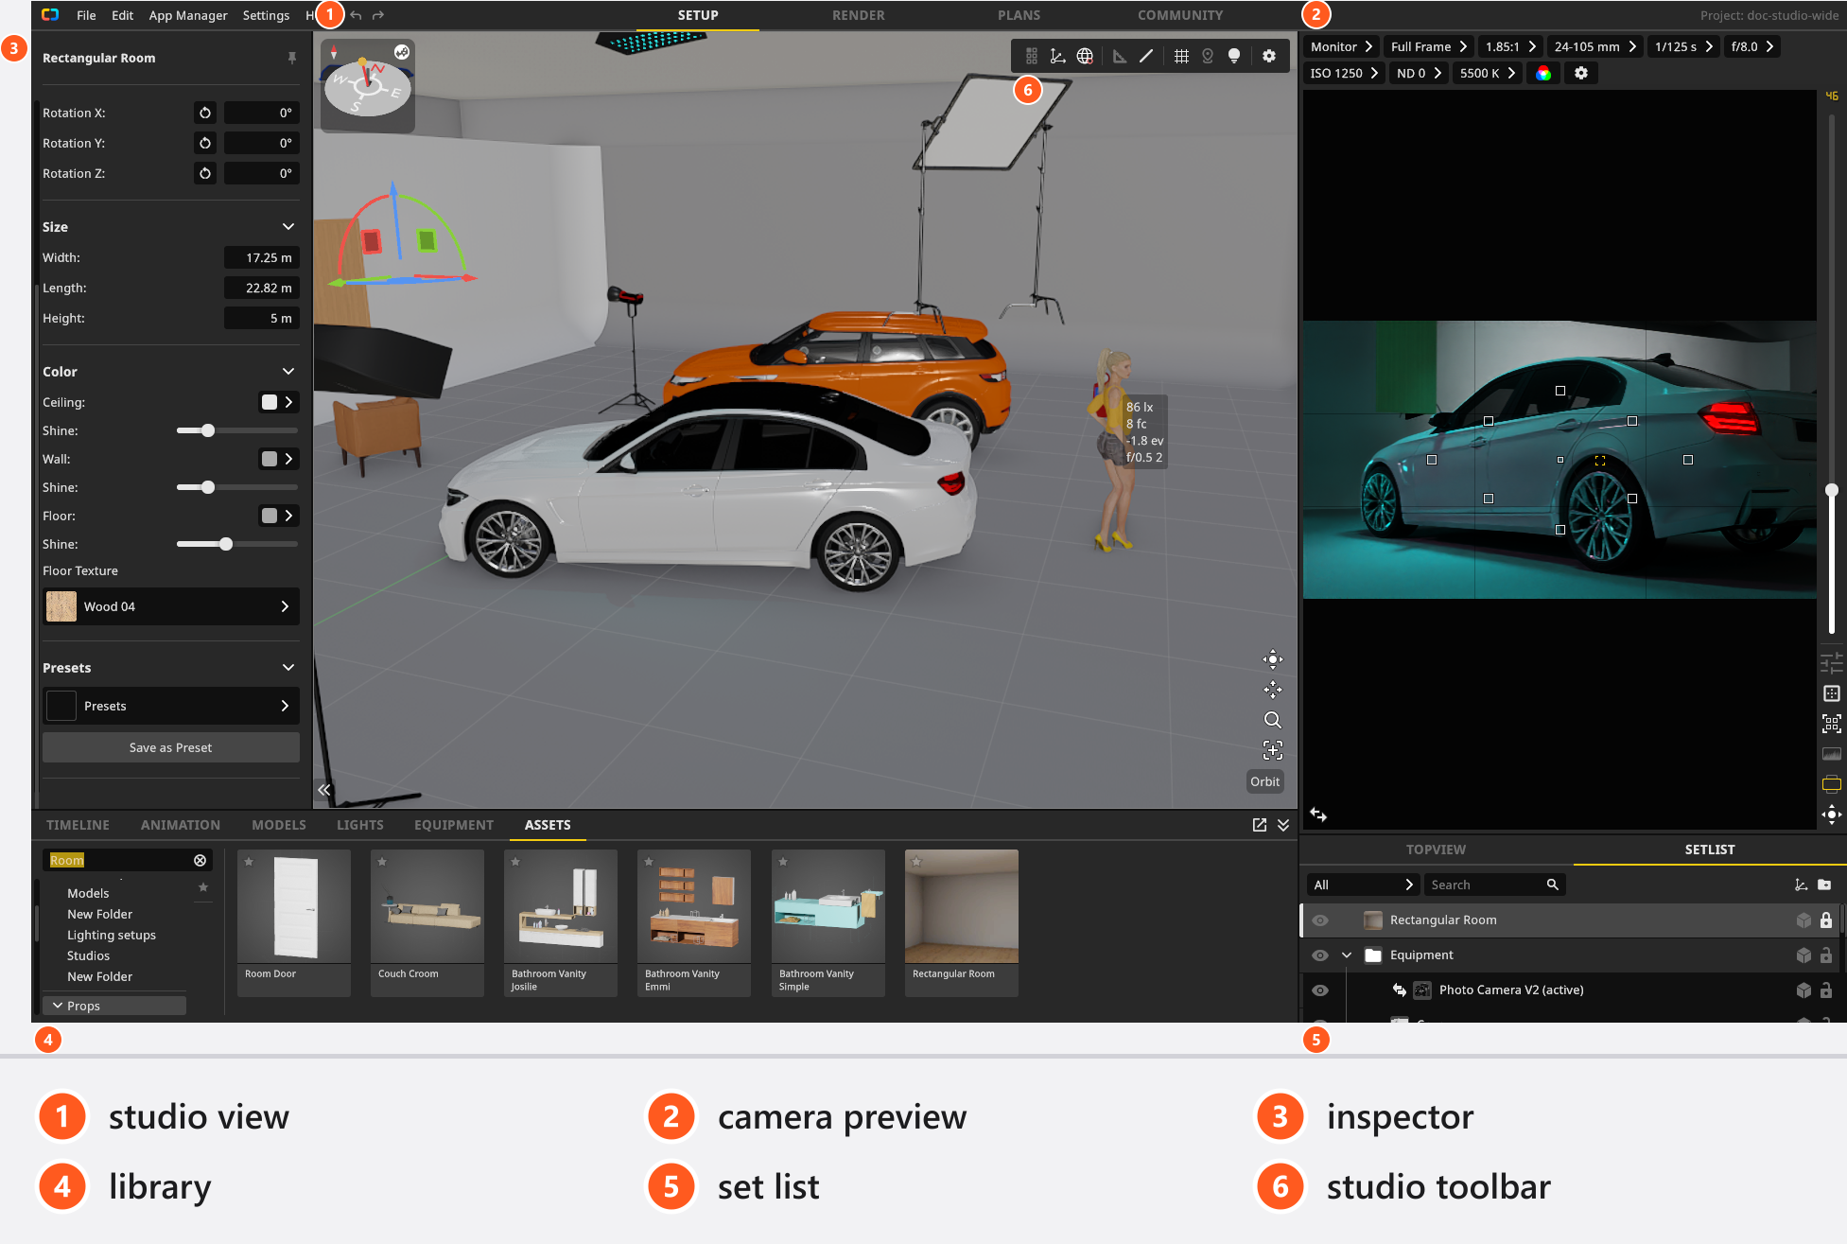Viewport: 1847px width, 1244px height.
Task: Pop out the library panel
Action: (x=1260, y=825)
